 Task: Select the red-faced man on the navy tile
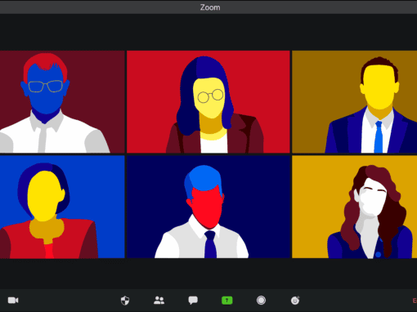point(208,207)
